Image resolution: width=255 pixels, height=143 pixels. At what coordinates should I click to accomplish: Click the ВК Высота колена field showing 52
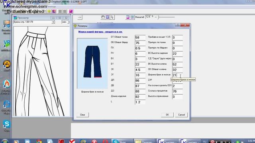pos(177,64)
